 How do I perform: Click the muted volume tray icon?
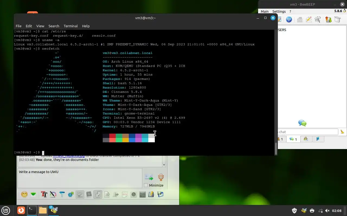coord(327,211)
